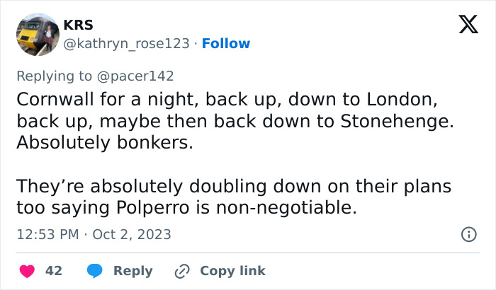Image resolution: width=496 pixels, height=290 pixels.
Task: Open the @kathryn_rose123 handle
Action: click(x=127, y=44)
